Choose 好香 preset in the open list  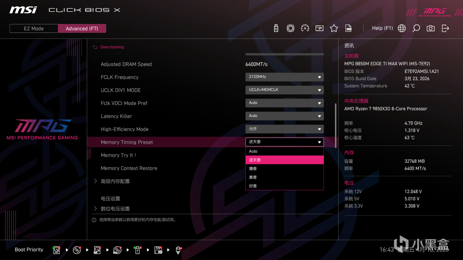(x=284, y=186)
